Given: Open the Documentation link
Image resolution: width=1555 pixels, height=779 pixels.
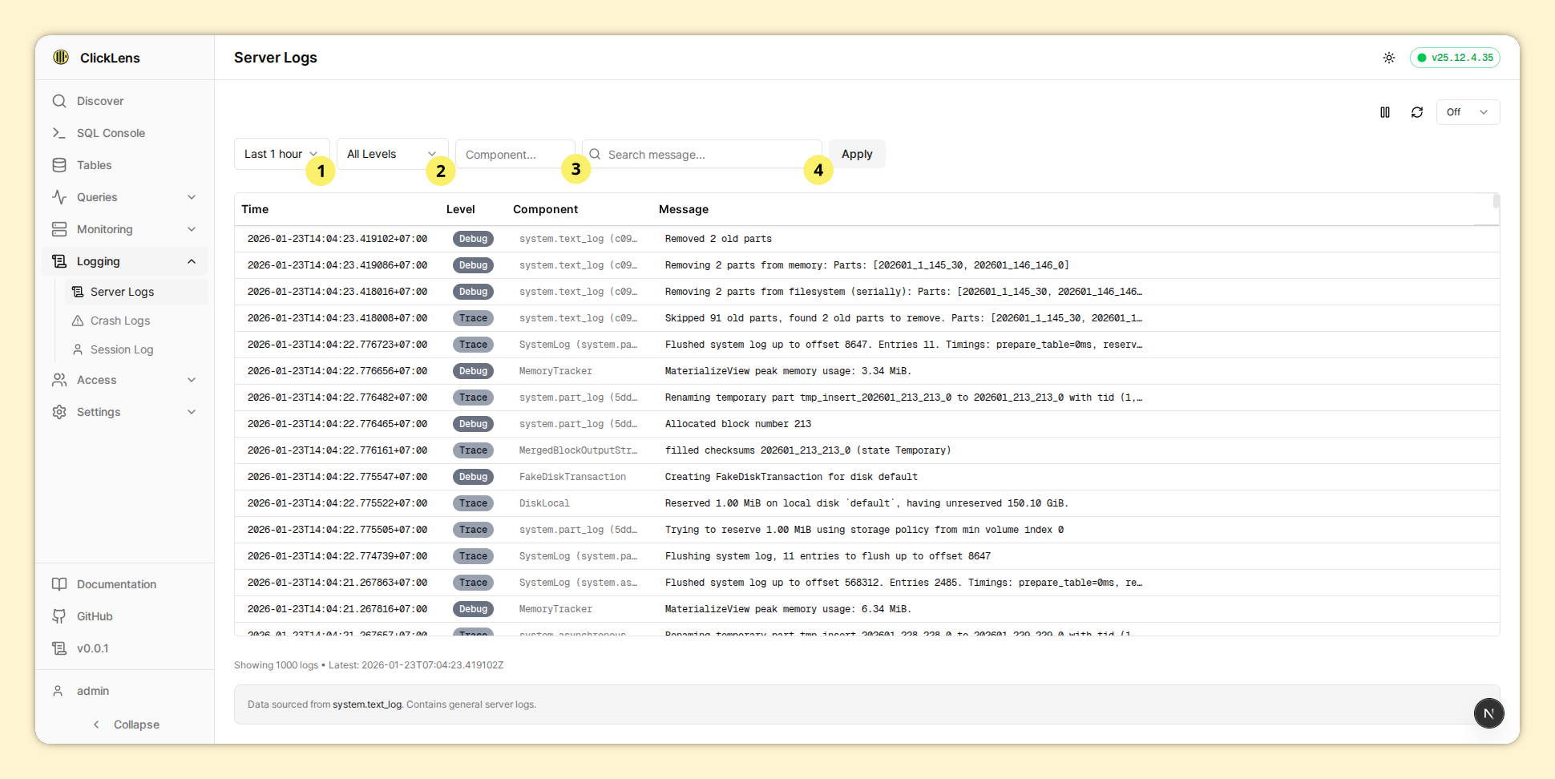Looking at the screenshot, I should [x=116, y=584].
